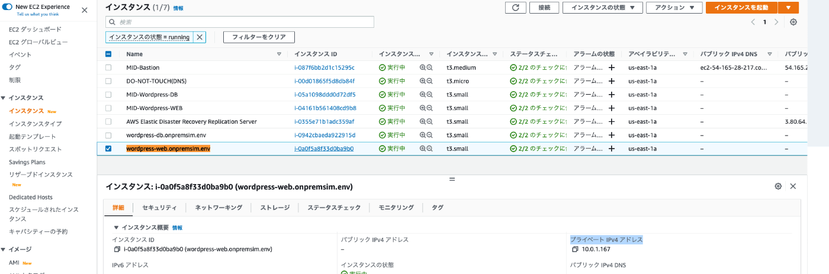Go to next page of instances

click(776, 22)
